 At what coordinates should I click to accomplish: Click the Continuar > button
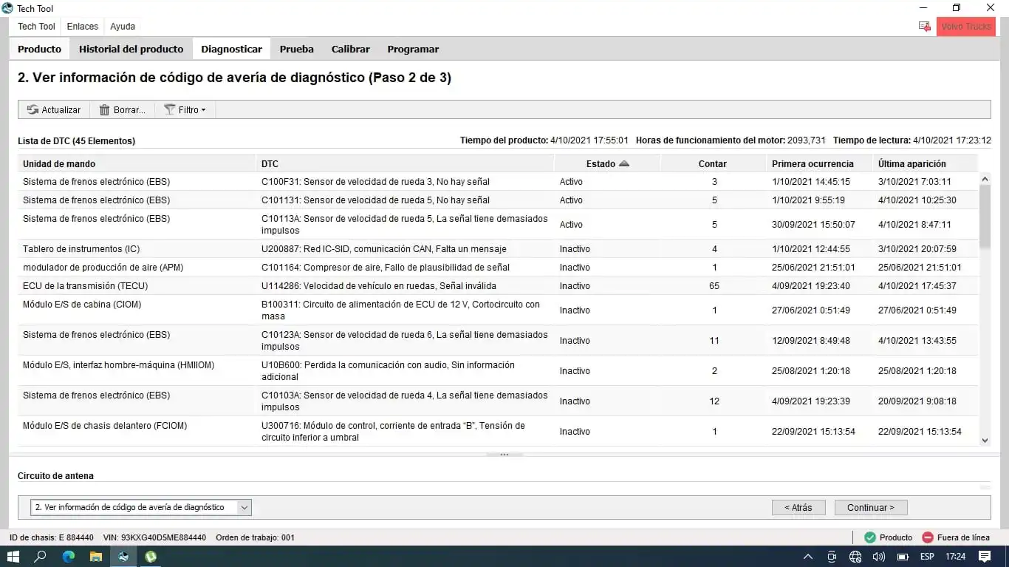(871, 507)
